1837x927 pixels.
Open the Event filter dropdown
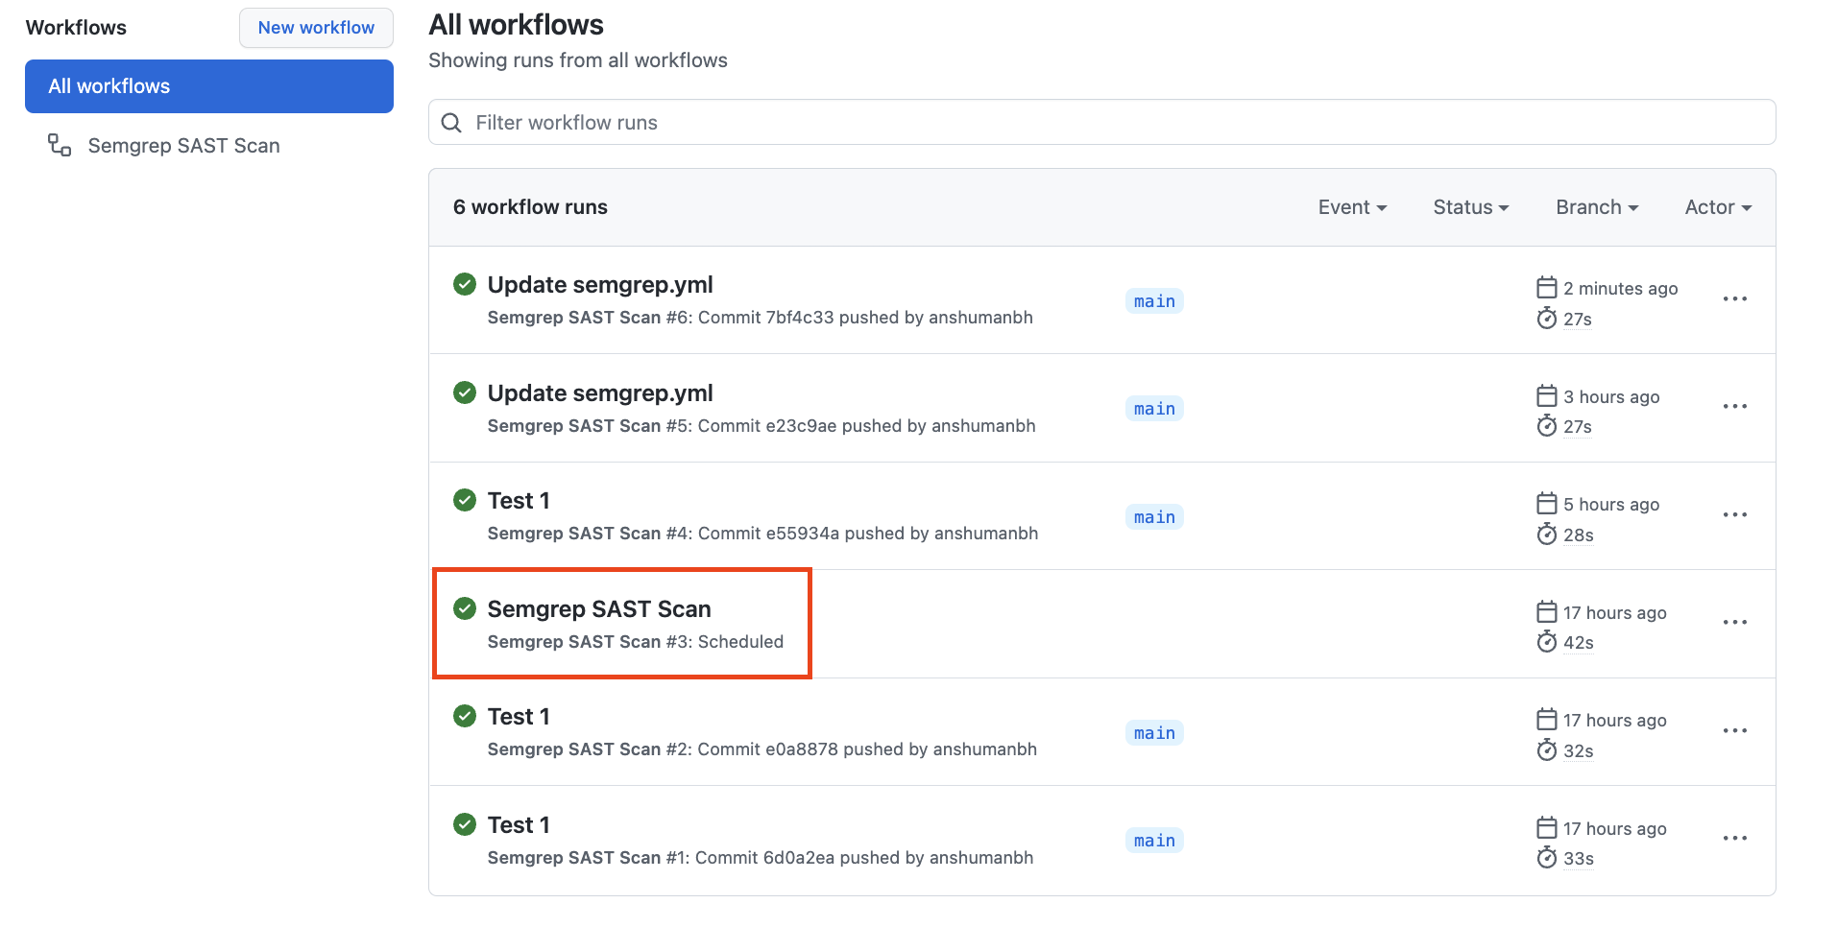(x=1352, y=206)
